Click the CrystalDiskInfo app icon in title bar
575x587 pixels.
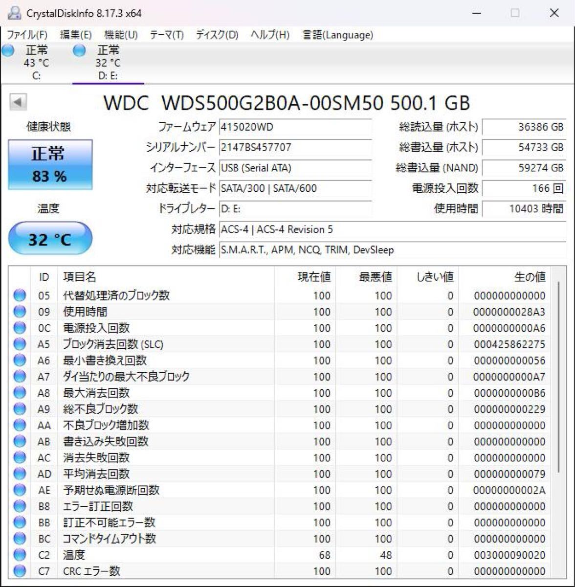(15, 13)
